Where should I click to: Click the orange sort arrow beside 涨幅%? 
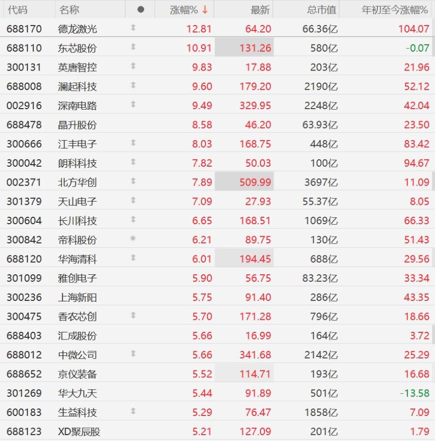pos(205,10)
